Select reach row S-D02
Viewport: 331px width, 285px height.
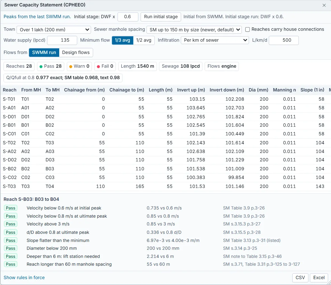click(x=165, y=160)
